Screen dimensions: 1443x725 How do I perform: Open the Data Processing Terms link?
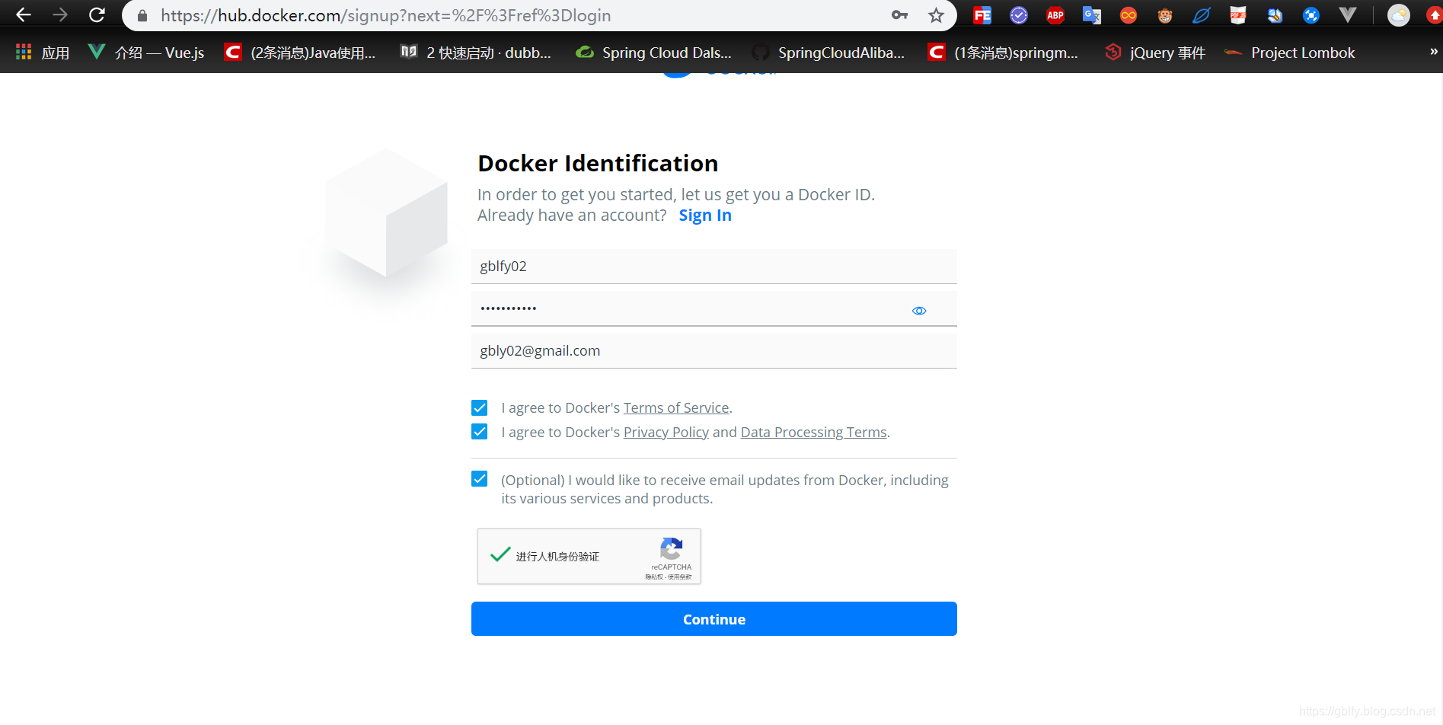tap(813, 433)
